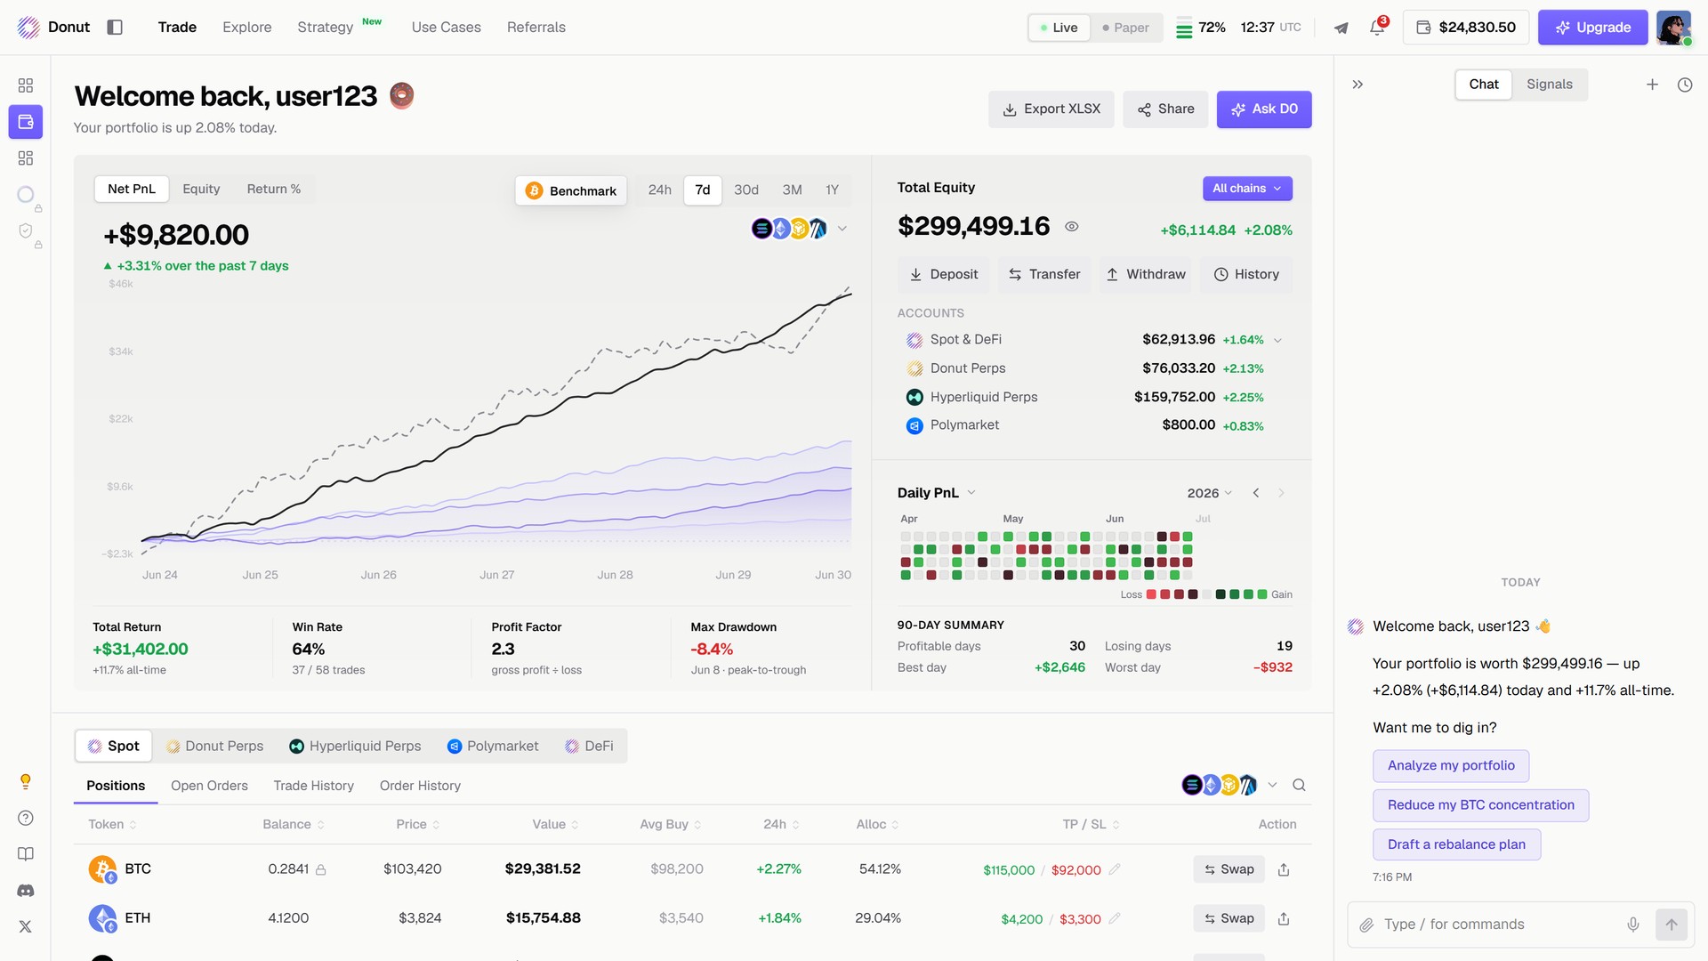
Task: Expand the chain filter chevron on chart
Action: click(x=842, y=229)
